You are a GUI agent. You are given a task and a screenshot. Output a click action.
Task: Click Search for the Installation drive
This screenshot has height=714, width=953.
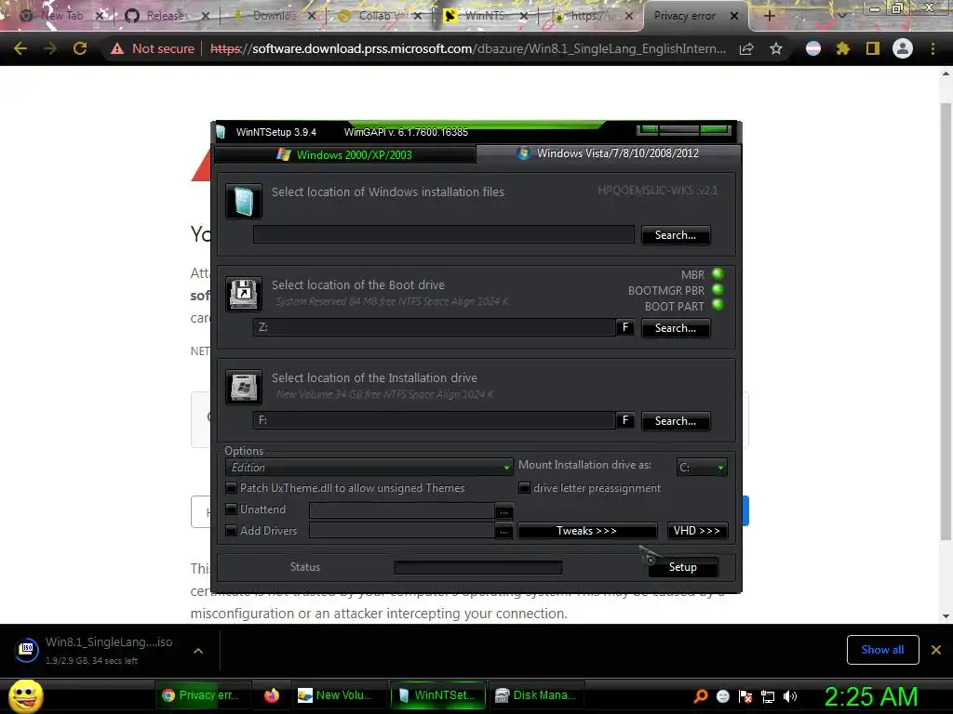pyautogui.click(x=676, y=421)
